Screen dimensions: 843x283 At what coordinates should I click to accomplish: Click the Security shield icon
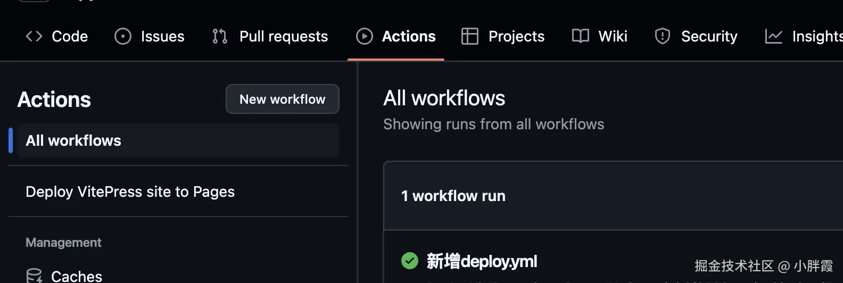pyautogui.click(x=663, y=36)
